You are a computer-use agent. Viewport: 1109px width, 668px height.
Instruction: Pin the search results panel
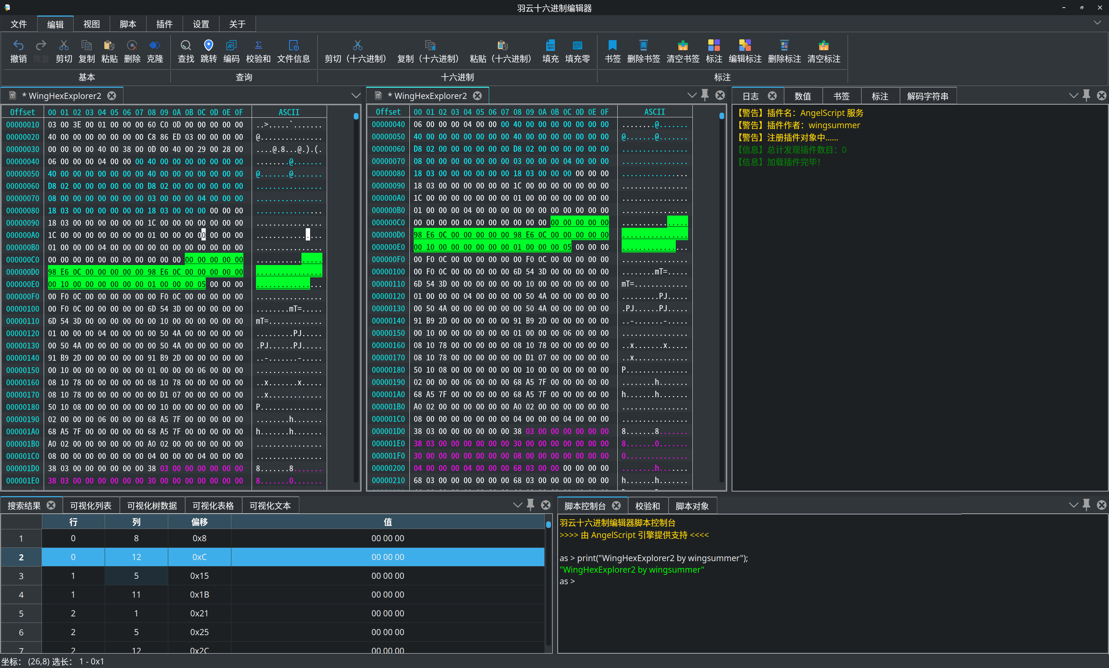[530, 505]
